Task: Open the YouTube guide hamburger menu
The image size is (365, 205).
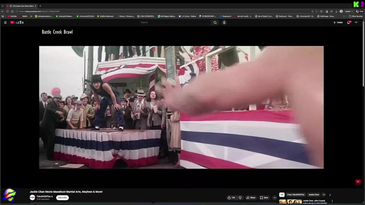Action: click(x=5, y=22)
